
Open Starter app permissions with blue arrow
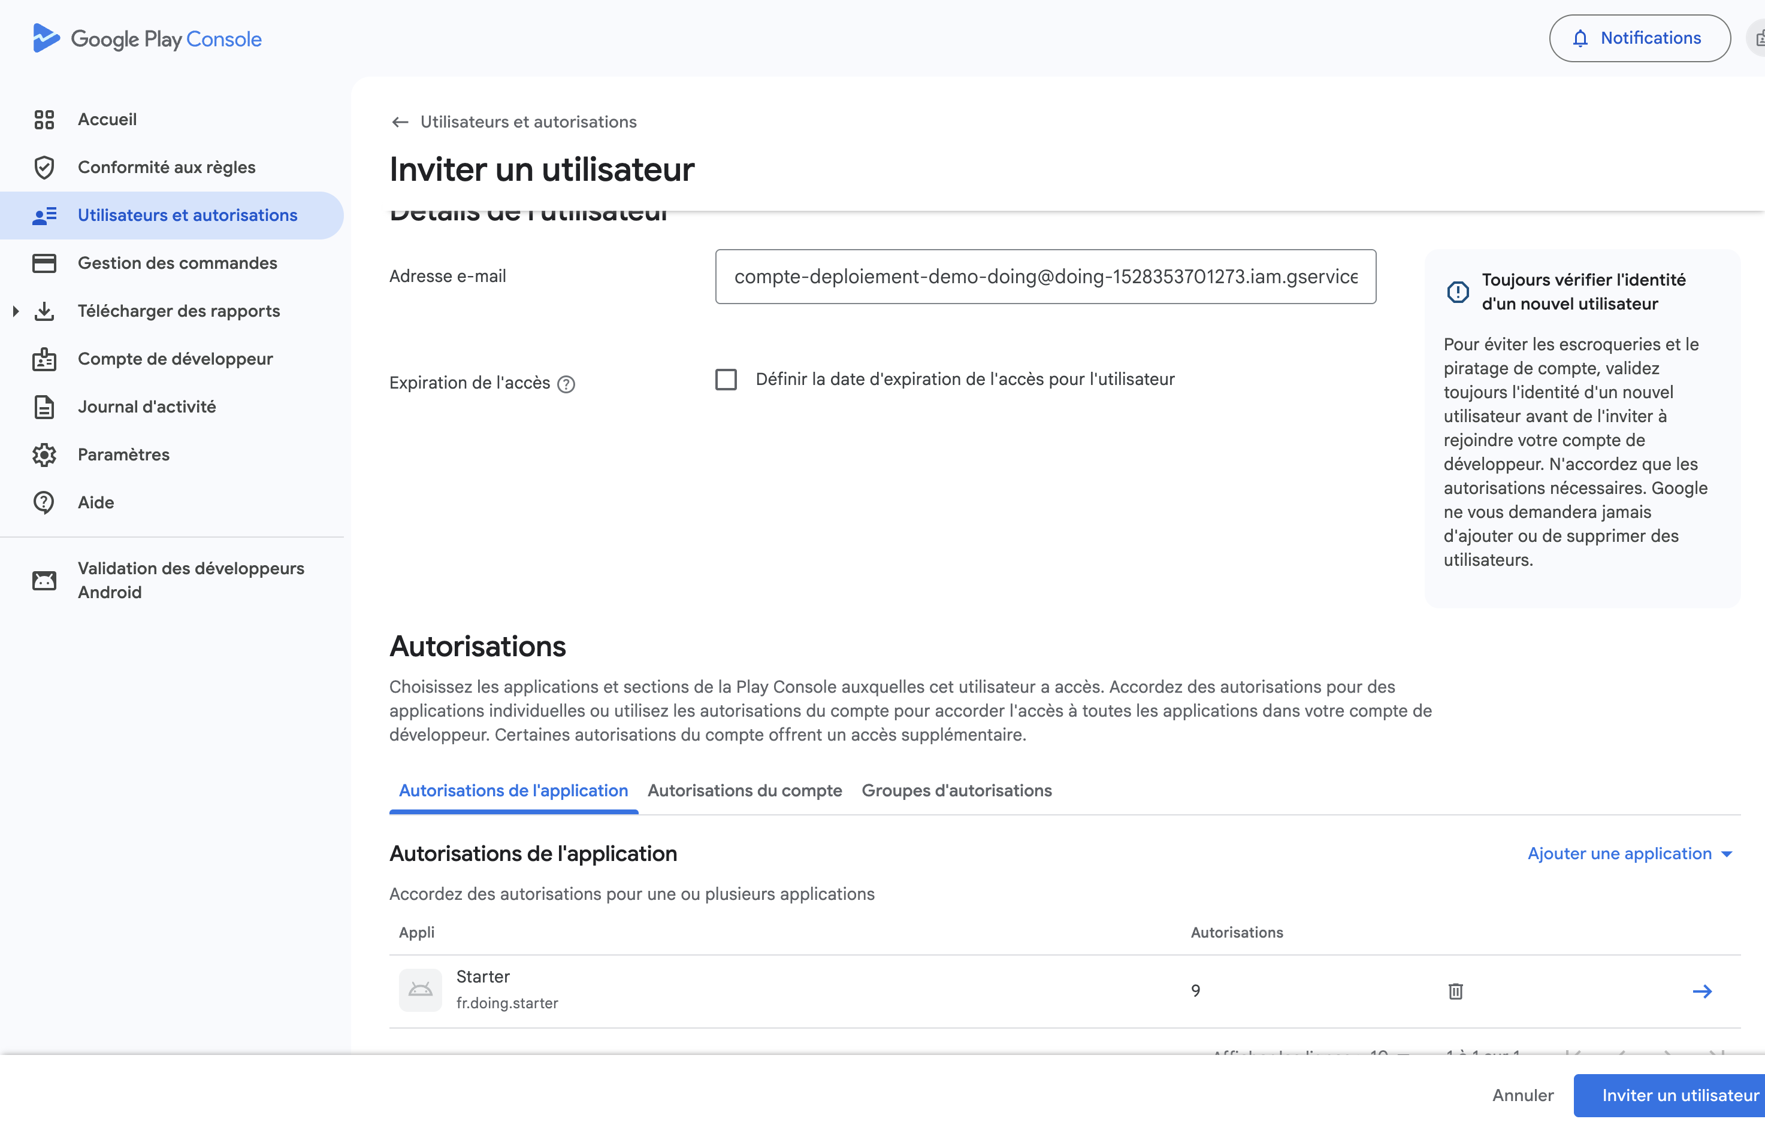[1702, 991]
